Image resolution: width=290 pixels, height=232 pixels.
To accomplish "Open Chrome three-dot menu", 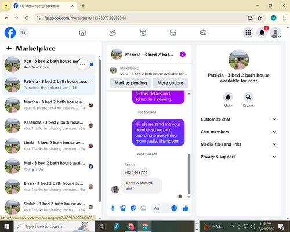I will (x=284, y=18).
